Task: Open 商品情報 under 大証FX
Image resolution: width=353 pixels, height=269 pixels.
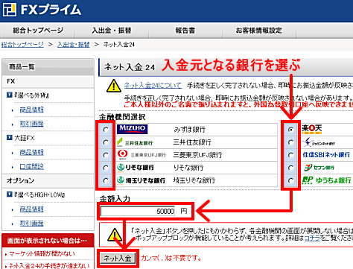Action: click(x=32, y=152)
